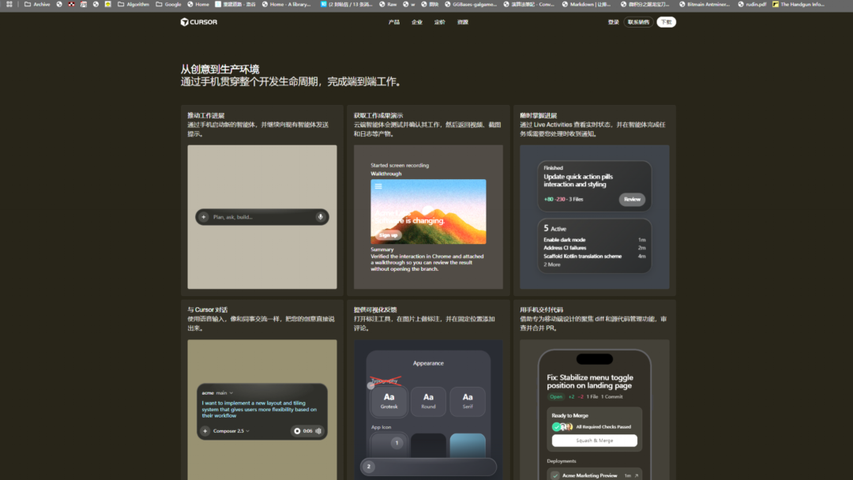Click the Cursor logo in the header
Image resolution: width=853 pixels, height=480 pixels.
[x=198, y=22]
